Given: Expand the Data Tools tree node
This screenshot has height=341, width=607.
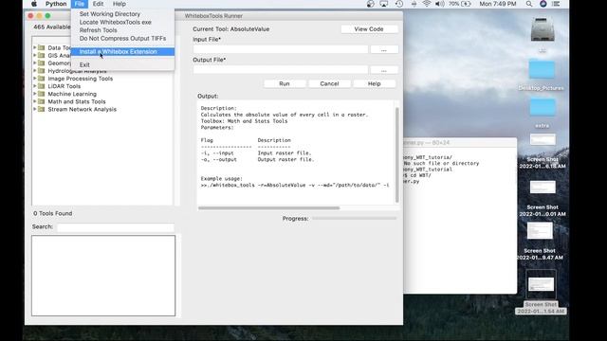Looking at the screenshot, I should tap(35, 47).
